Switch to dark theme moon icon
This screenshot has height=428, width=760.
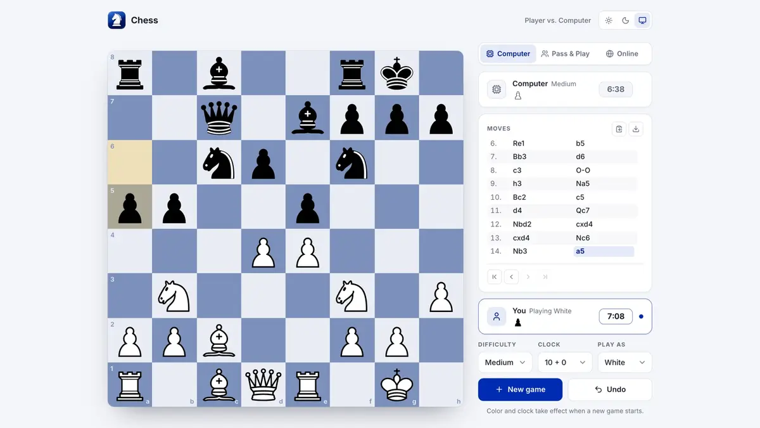(626, 20)
